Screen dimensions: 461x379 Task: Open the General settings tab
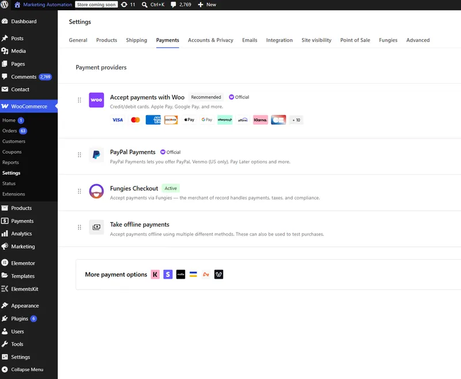[x=78, y=40]
